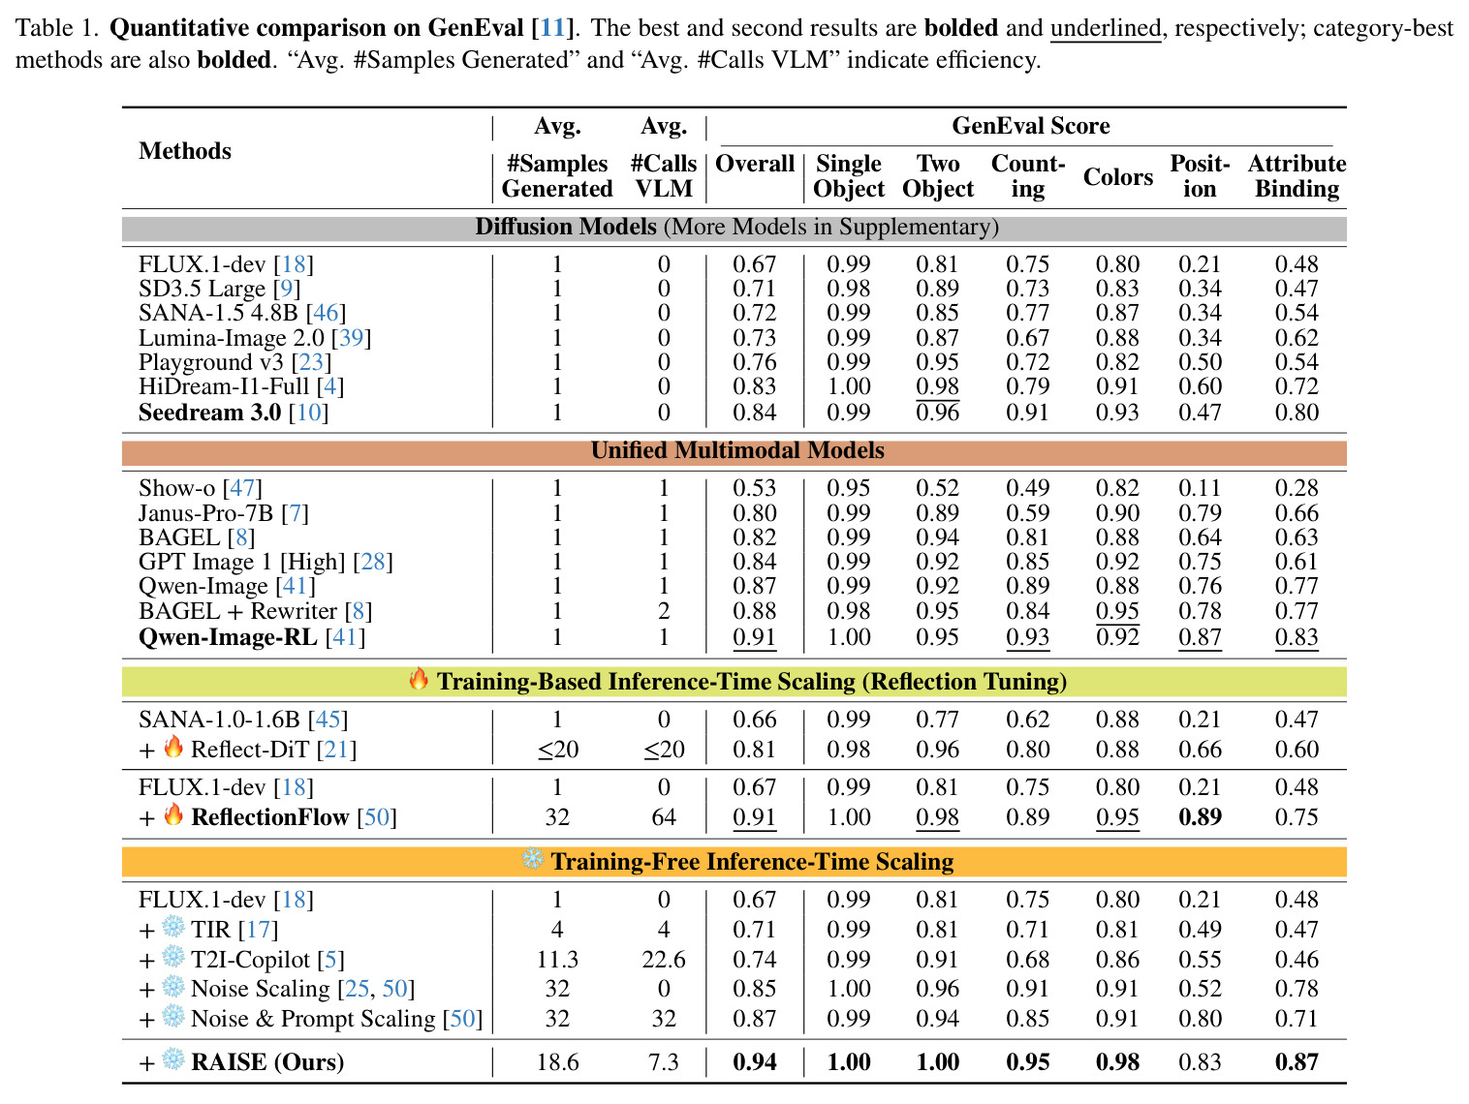Screen dimensions: 1469x1104
Task: Click T2I-Copilot VLM calls value 22.6
Action: click(x=664, y=960)
